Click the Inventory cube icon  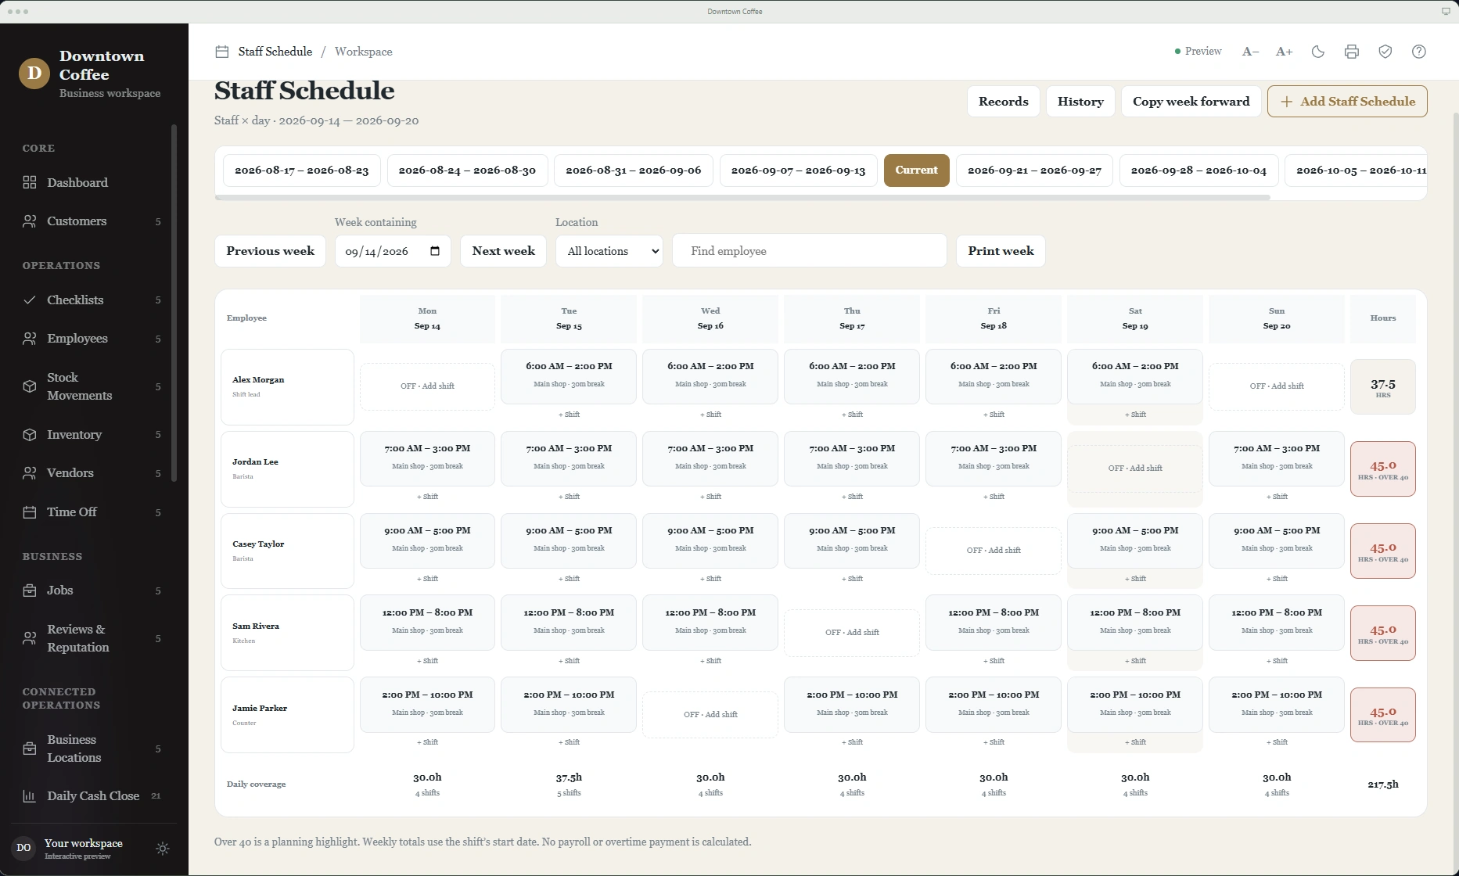pos(30,434)
